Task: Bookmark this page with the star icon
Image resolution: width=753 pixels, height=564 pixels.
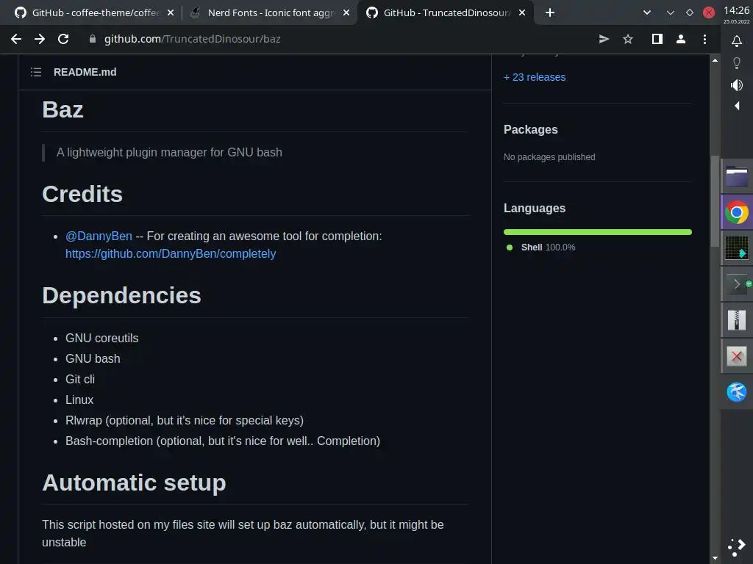Action: [628, 39]
